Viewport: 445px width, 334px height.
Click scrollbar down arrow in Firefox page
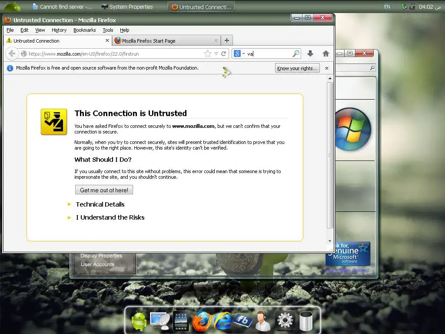330,241
